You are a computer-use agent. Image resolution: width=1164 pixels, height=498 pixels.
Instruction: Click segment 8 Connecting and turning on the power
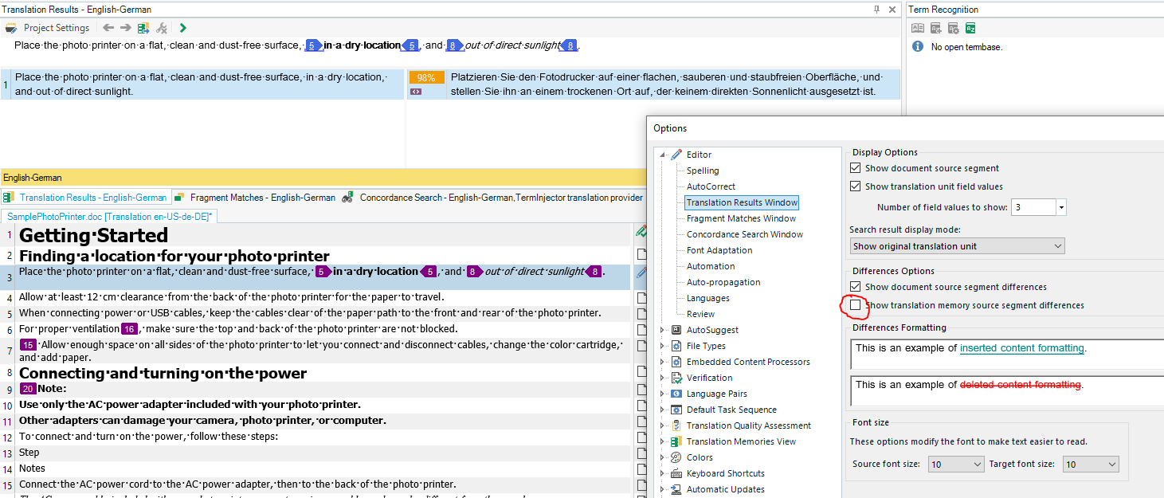(163, 373)
